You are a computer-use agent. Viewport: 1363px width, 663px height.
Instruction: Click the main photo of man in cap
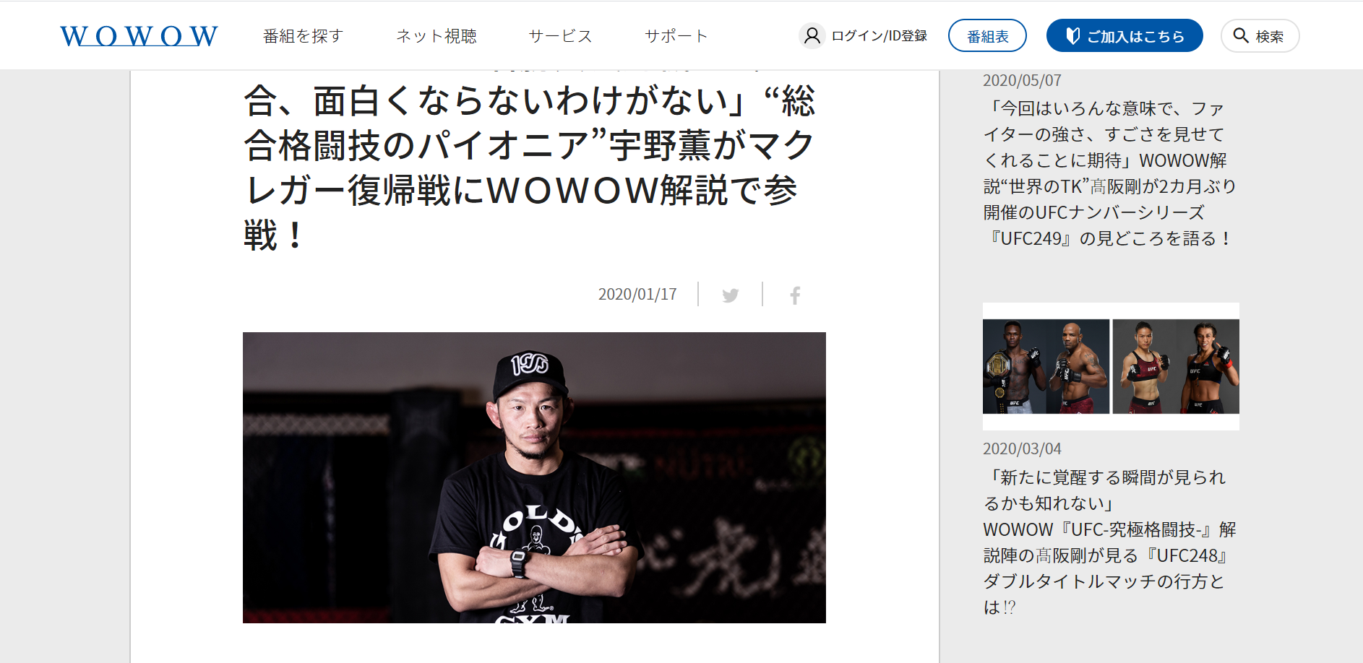(534, 477)
